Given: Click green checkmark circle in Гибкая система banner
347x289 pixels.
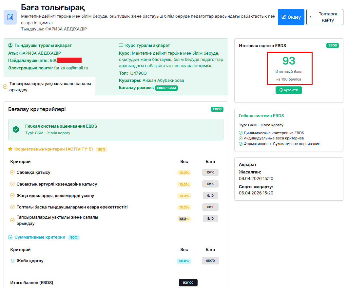Looking at the screenshot, I should pos(16,129).
